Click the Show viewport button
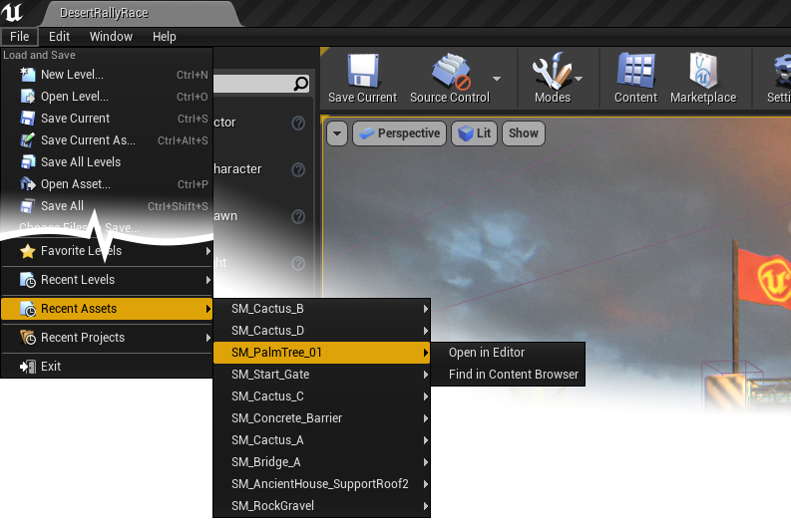791x525 pixels. pos(523,133)
